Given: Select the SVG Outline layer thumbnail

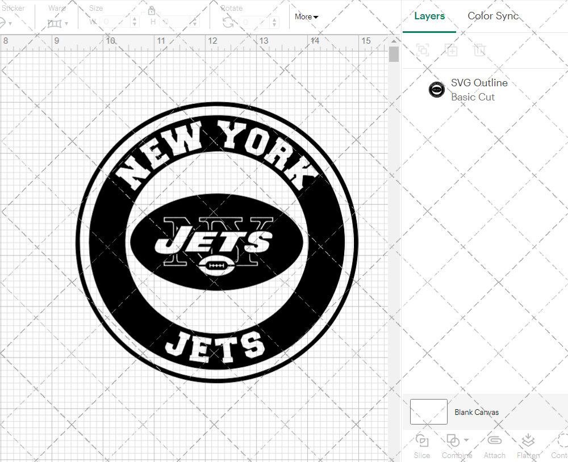Looking at the screenshot, I should click(437, 90).
